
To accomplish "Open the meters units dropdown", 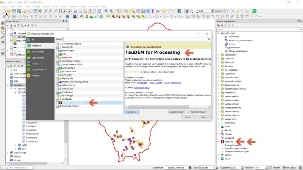I will point(220,11).
